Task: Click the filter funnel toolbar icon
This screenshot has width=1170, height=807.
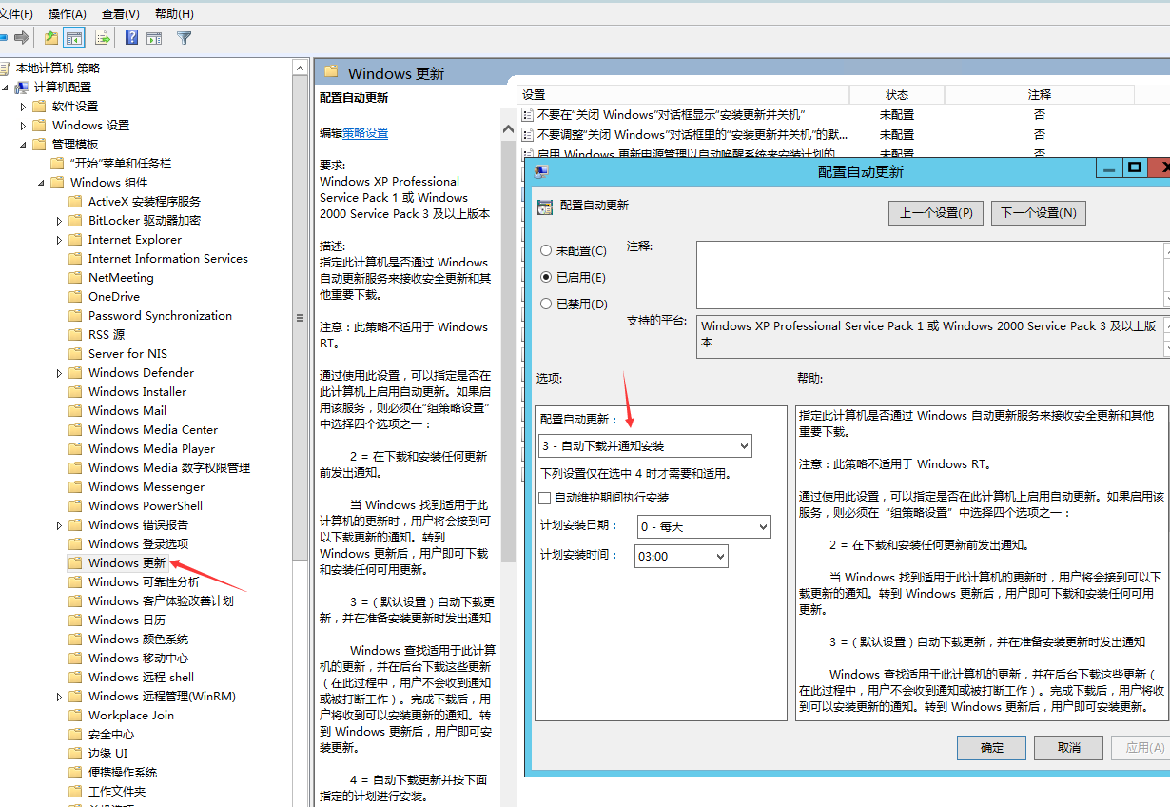Action: click(185, 38)
